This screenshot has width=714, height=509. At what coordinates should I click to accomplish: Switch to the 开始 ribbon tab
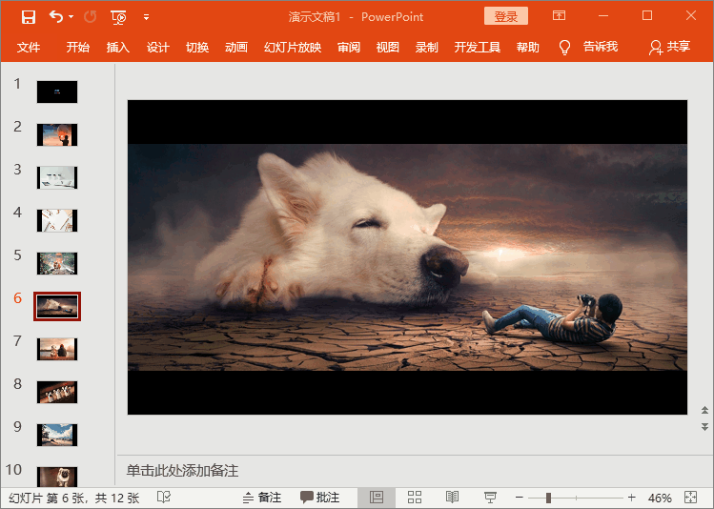point(78,48)
